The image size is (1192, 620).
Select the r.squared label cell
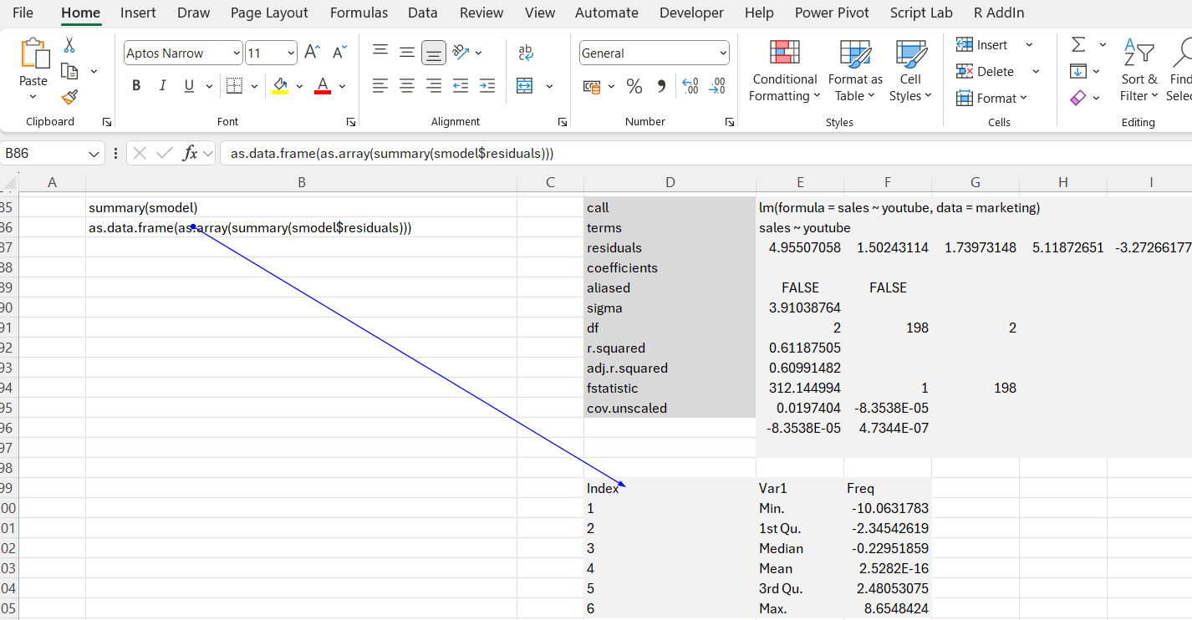click(x=670, y=348)
